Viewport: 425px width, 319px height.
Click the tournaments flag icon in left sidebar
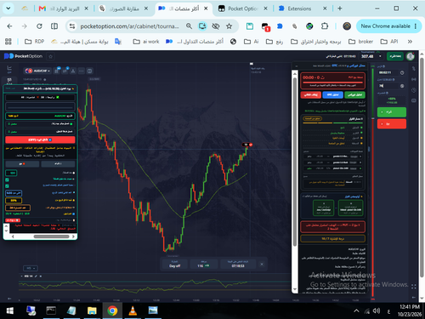coord(9,81)
